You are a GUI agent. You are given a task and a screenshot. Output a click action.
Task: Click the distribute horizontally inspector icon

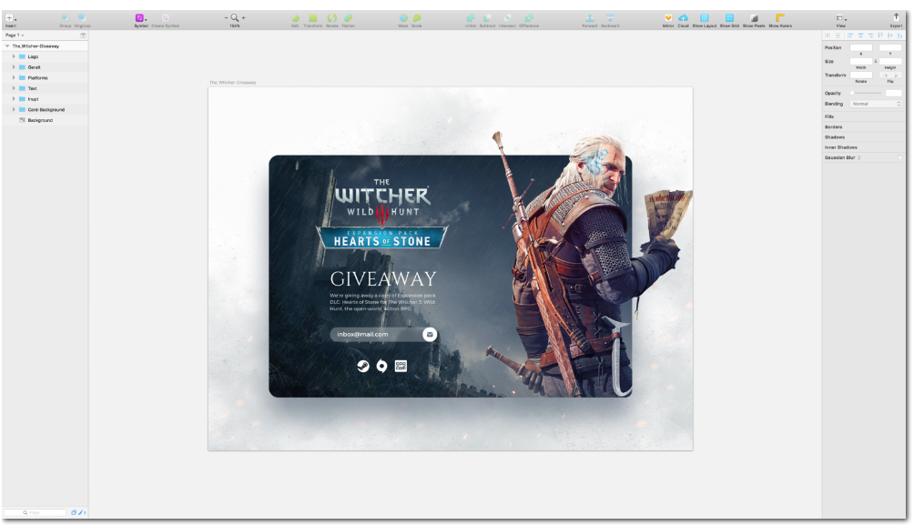[x=828, y=35]
